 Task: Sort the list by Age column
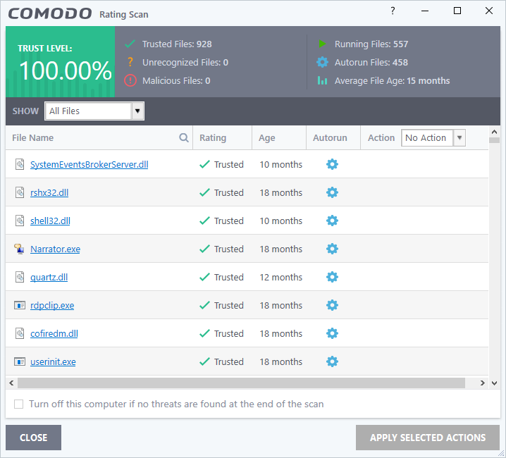(266, 138)
